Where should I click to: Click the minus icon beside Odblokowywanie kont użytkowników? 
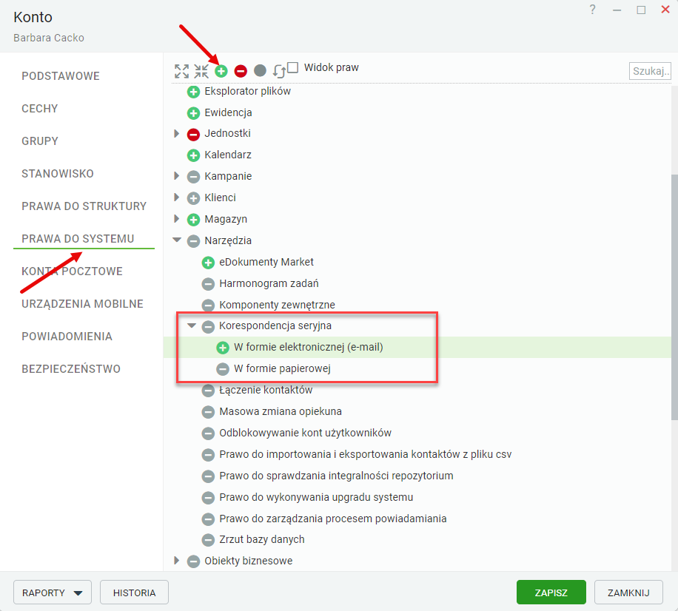(208, 433)
